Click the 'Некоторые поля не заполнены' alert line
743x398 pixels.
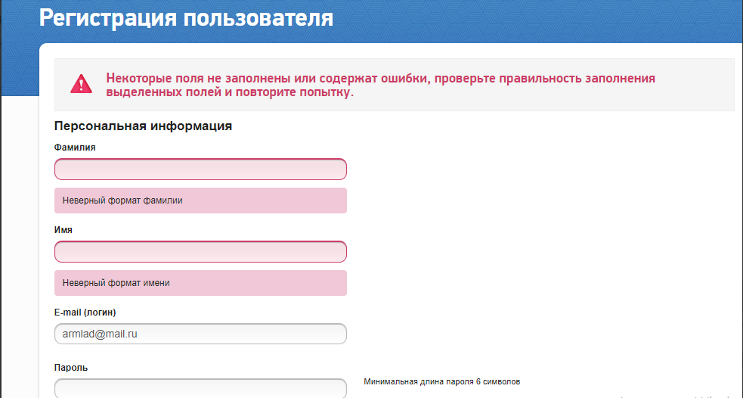(x=380, y=78)
